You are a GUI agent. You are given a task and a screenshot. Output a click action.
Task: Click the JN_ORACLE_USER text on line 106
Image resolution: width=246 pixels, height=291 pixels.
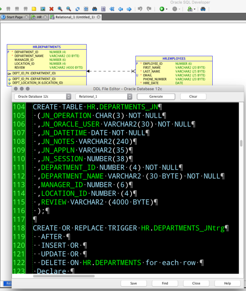click(70, 124)
